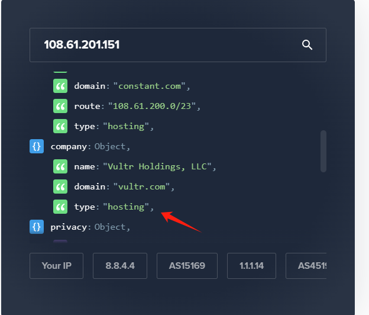
Task: Click the JSON results vertical scrollbar
Action: [x=323, y=151]
